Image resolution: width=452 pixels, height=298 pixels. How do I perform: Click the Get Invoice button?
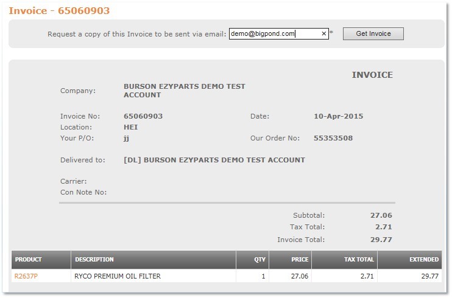pos(373,33)
